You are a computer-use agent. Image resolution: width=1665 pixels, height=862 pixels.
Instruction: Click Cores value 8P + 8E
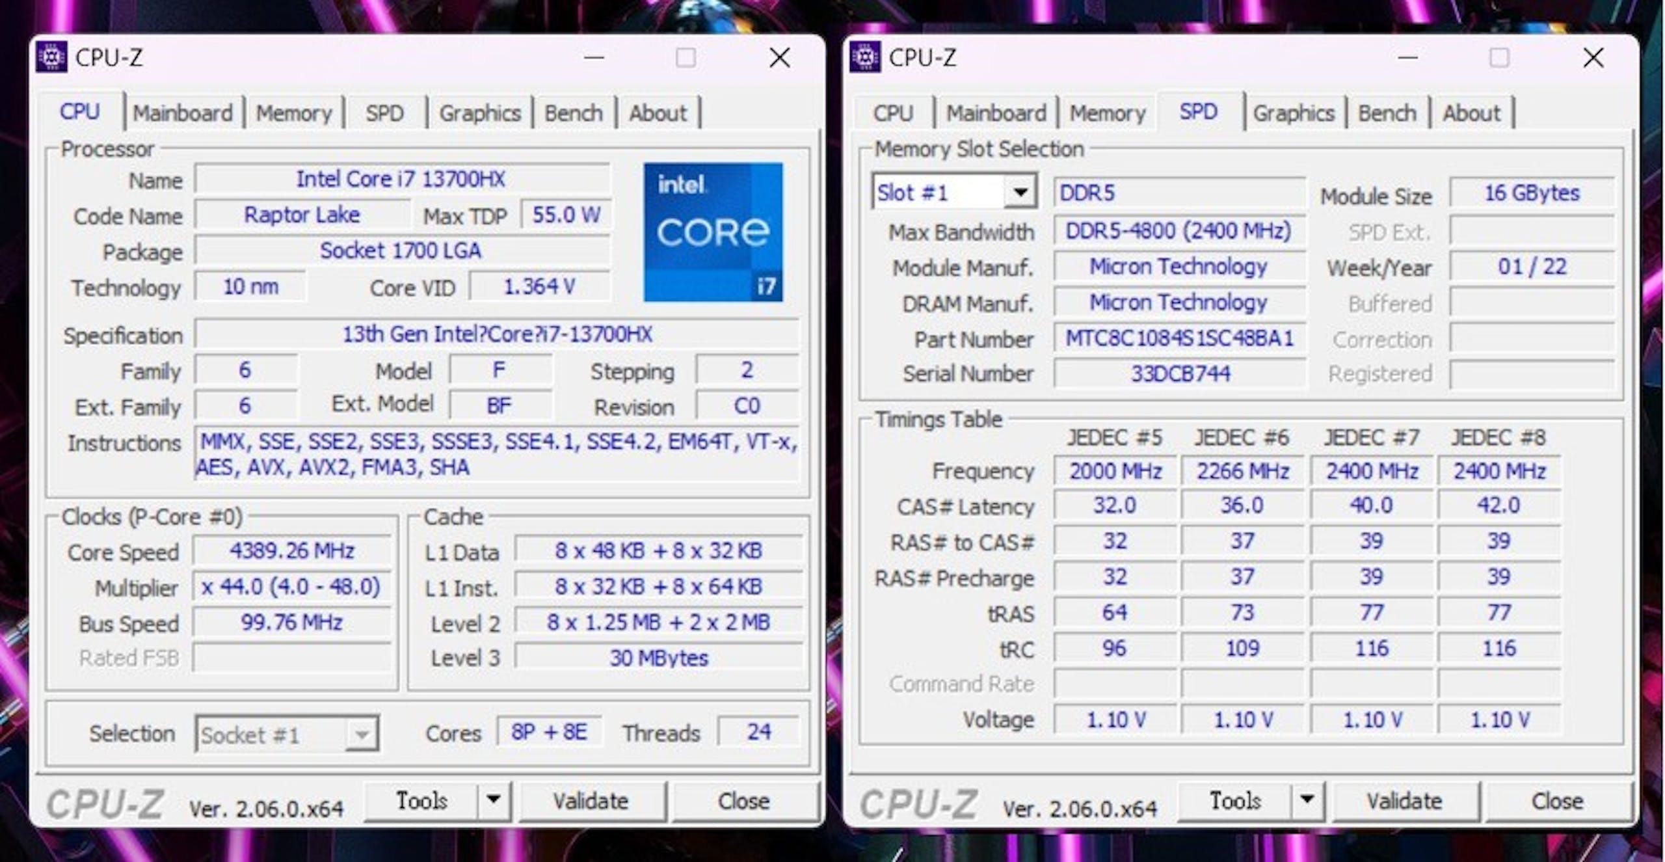(x=550, y=732)
